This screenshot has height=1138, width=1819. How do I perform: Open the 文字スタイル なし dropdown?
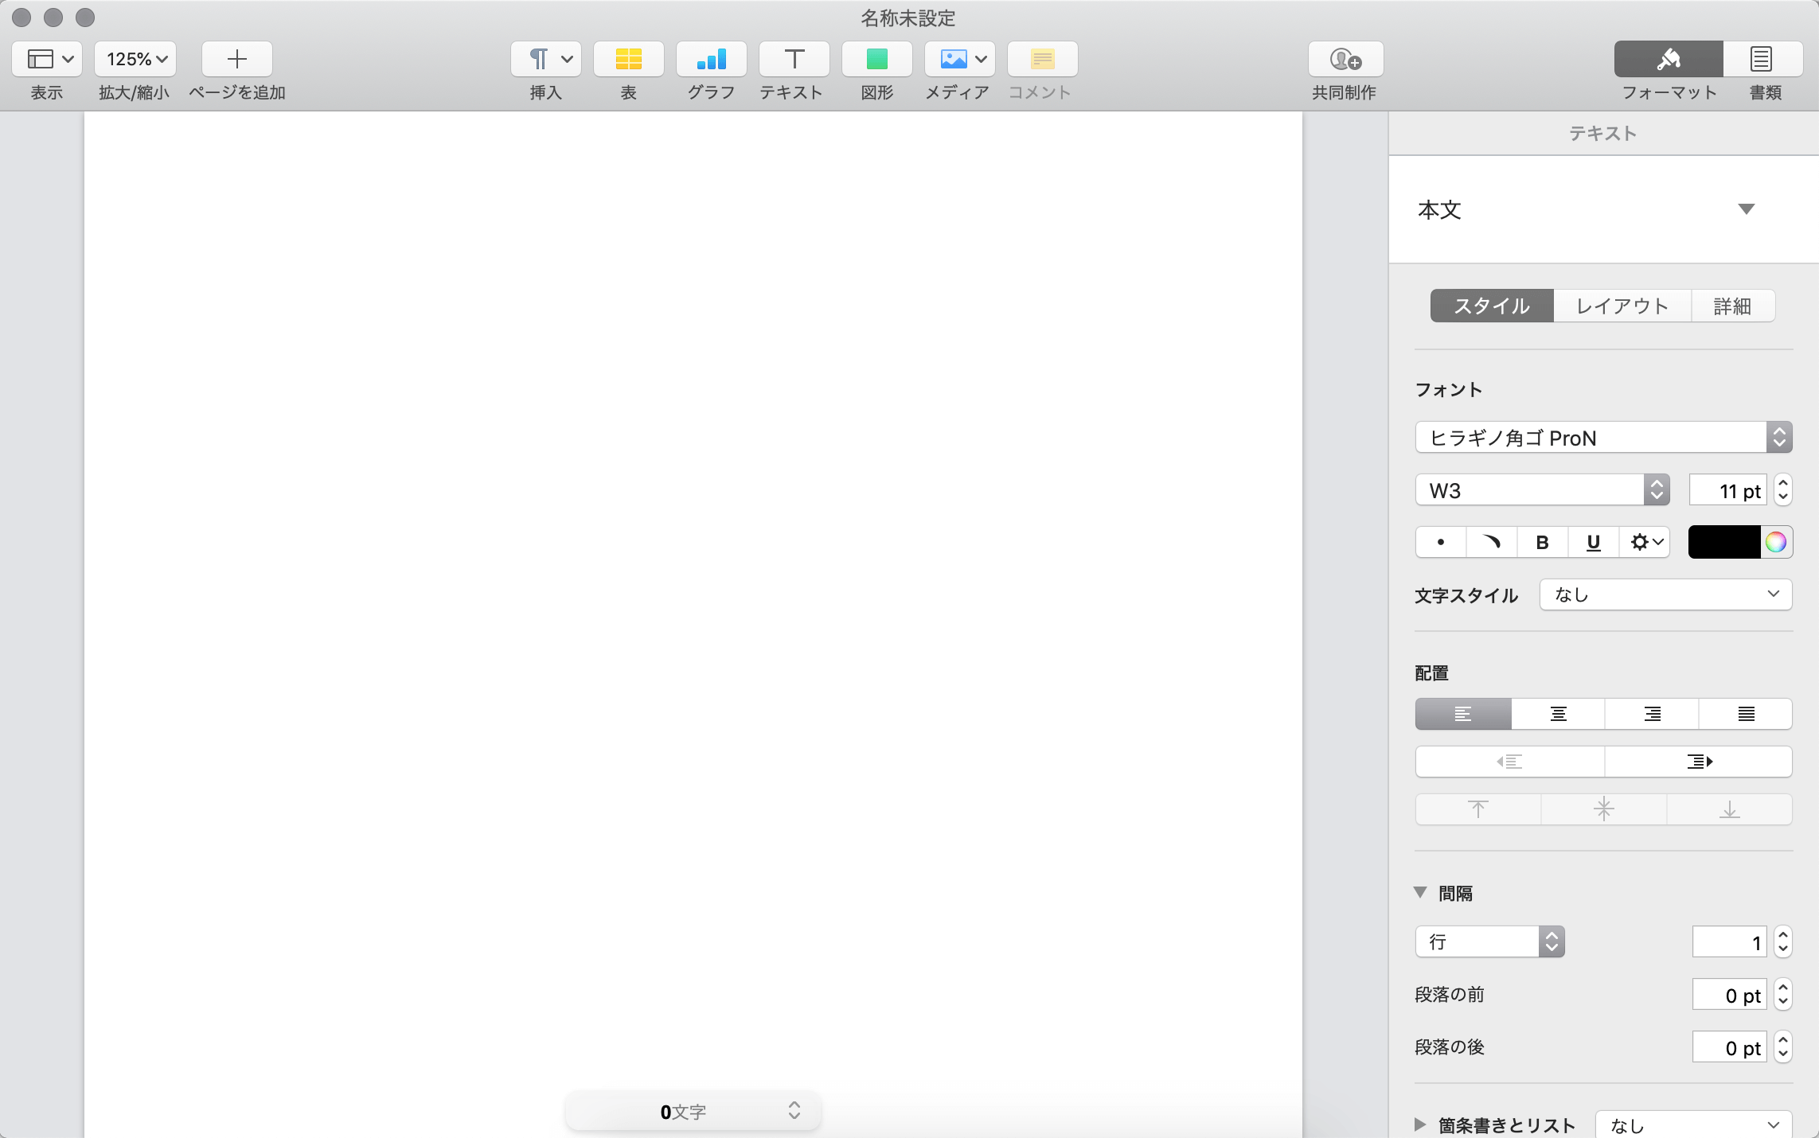click(1666, 594)
